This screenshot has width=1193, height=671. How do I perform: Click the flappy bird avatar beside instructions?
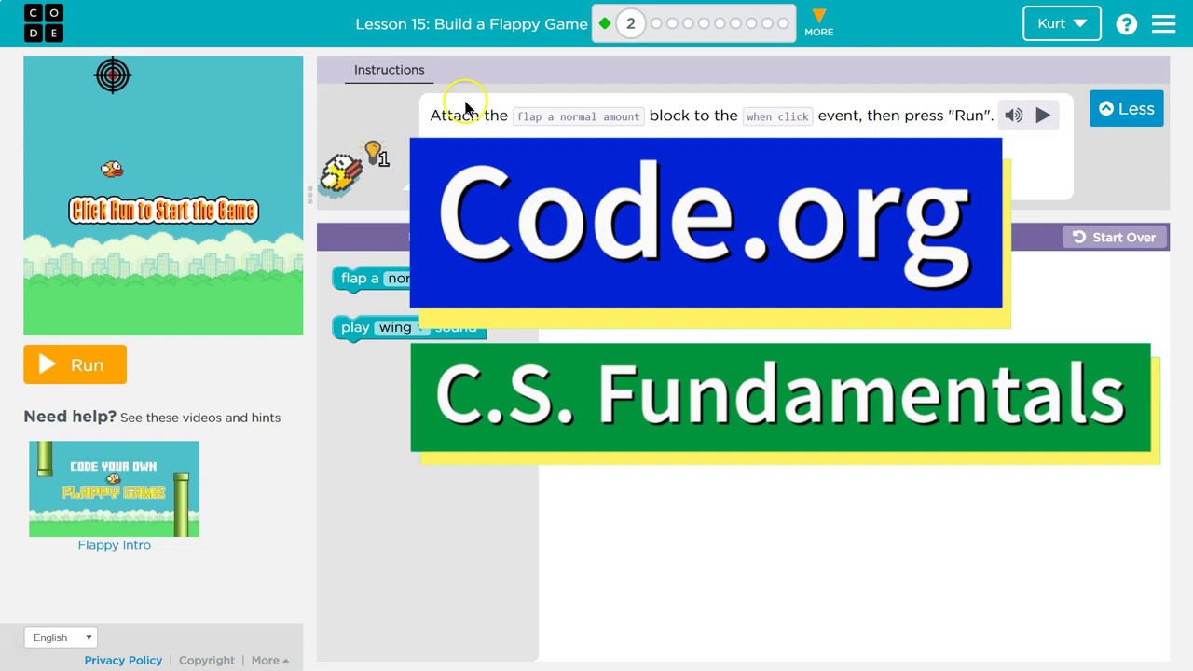341,173
